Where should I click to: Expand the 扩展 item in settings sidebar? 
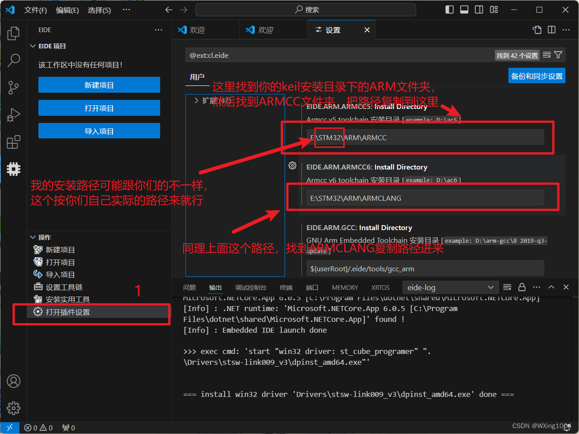pos(197,101)
